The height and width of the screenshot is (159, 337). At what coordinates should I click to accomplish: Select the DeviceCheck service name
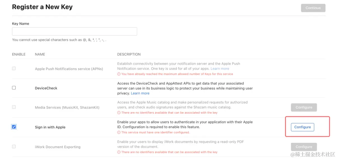[x=46, y=88]
